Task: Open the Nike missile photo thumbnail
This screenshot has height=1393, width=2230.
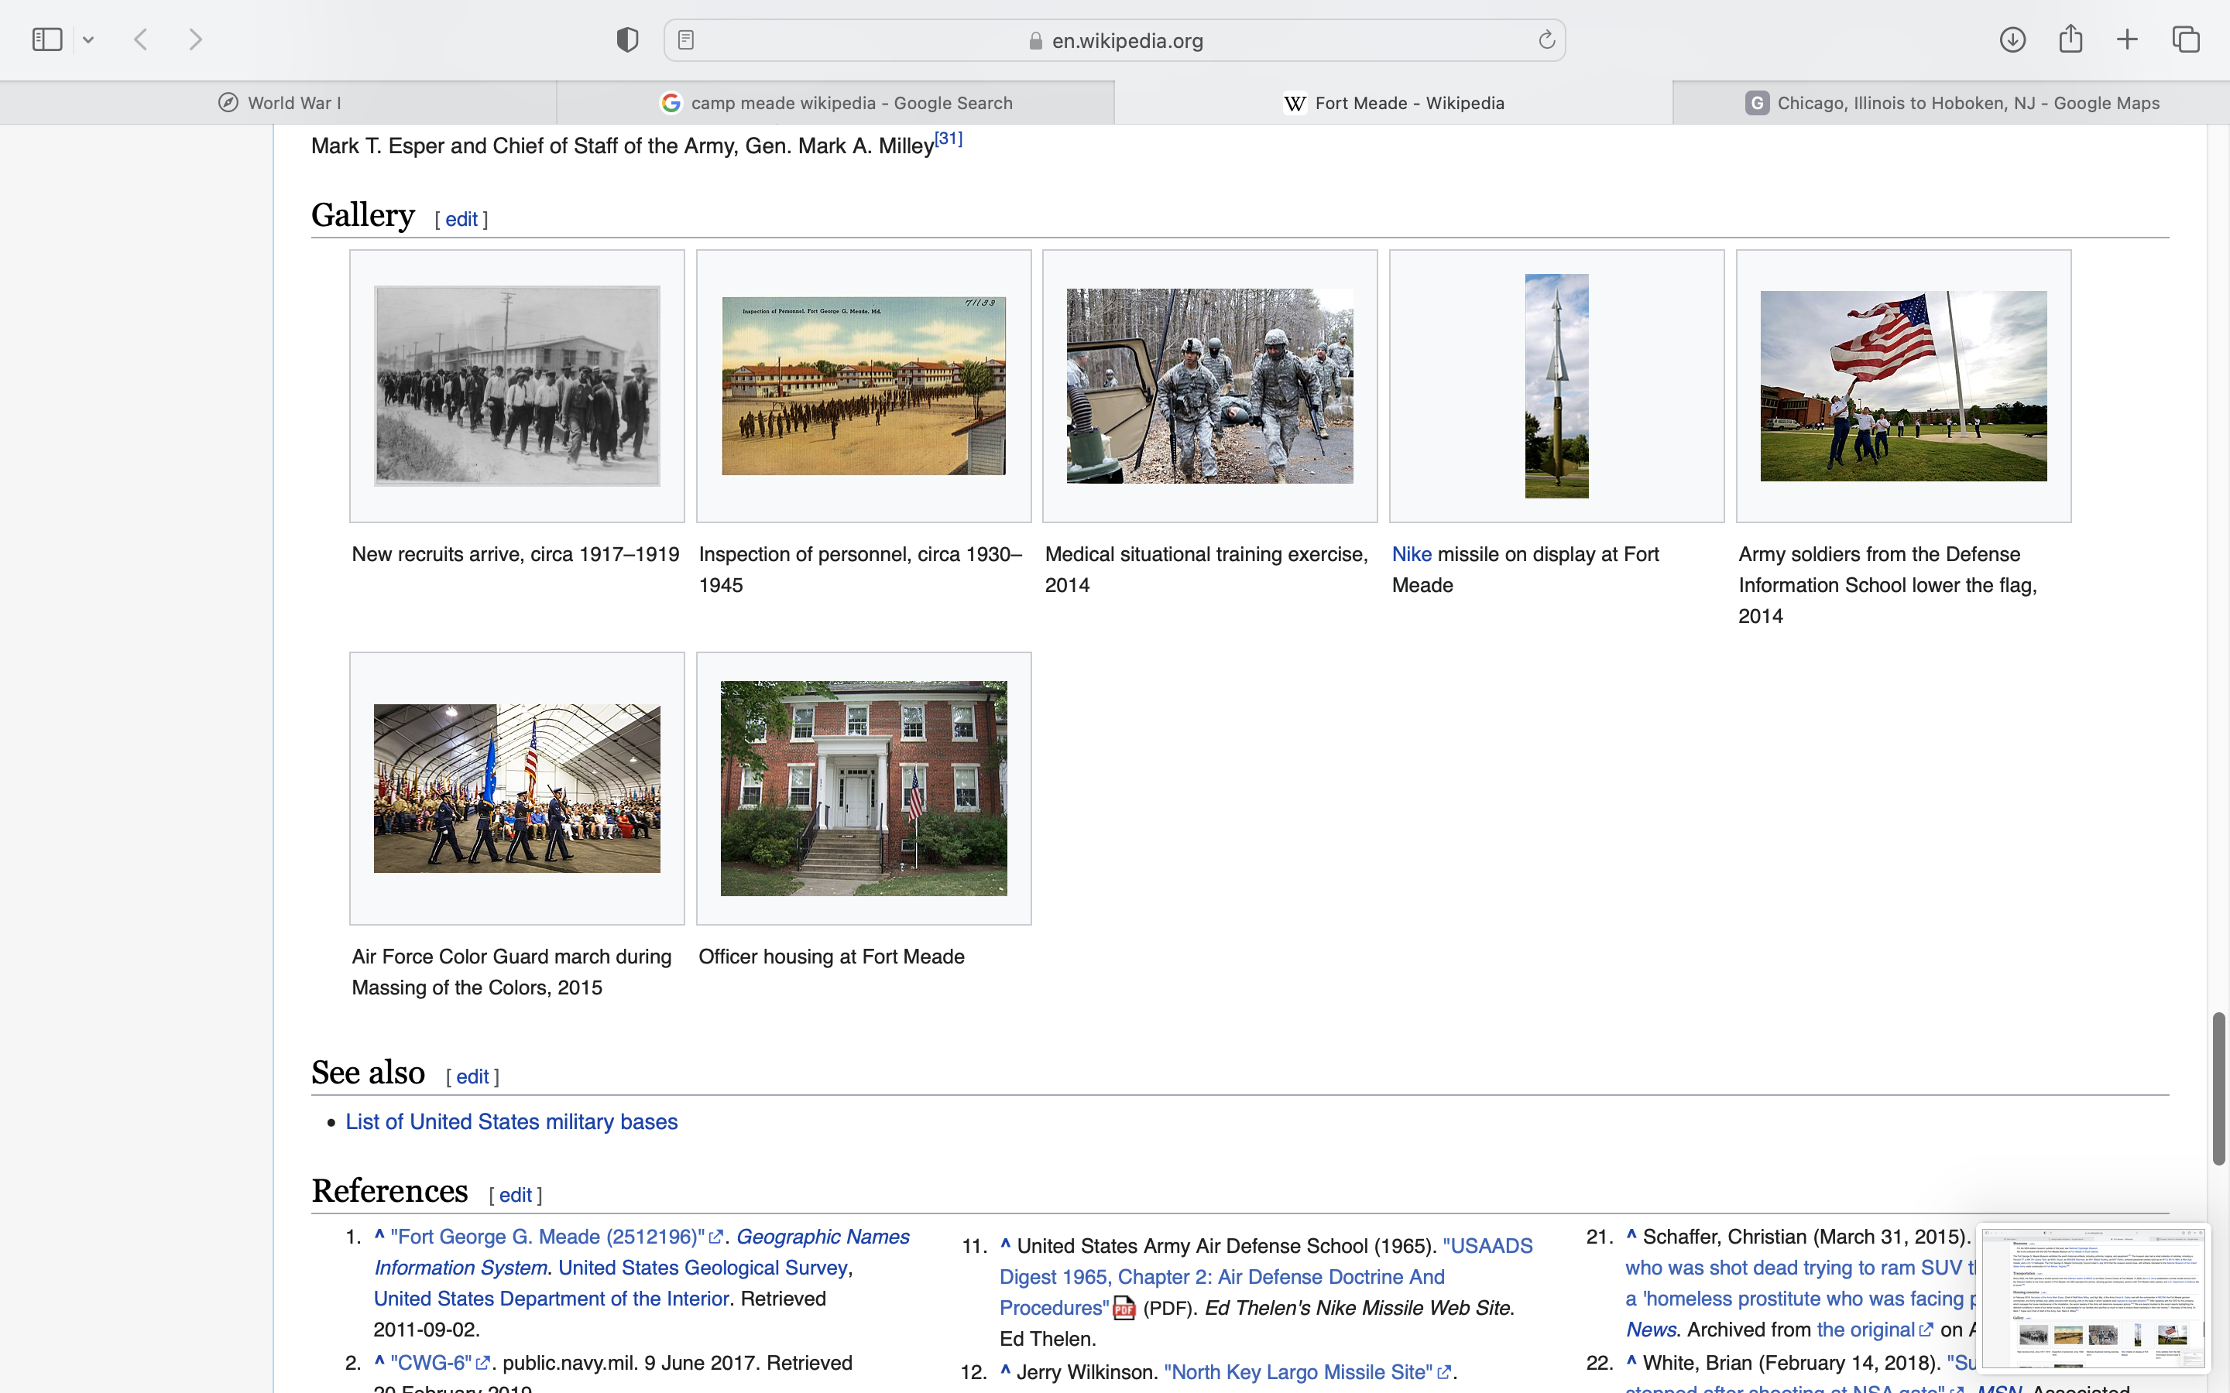Action: (x=1556, y=386)
